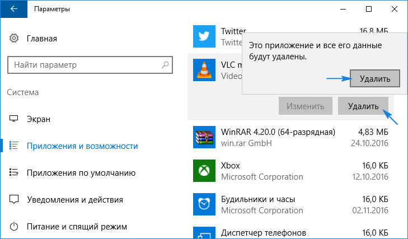Select the Xbox app name
The image size is (408, 239).
tap(230, 166)
